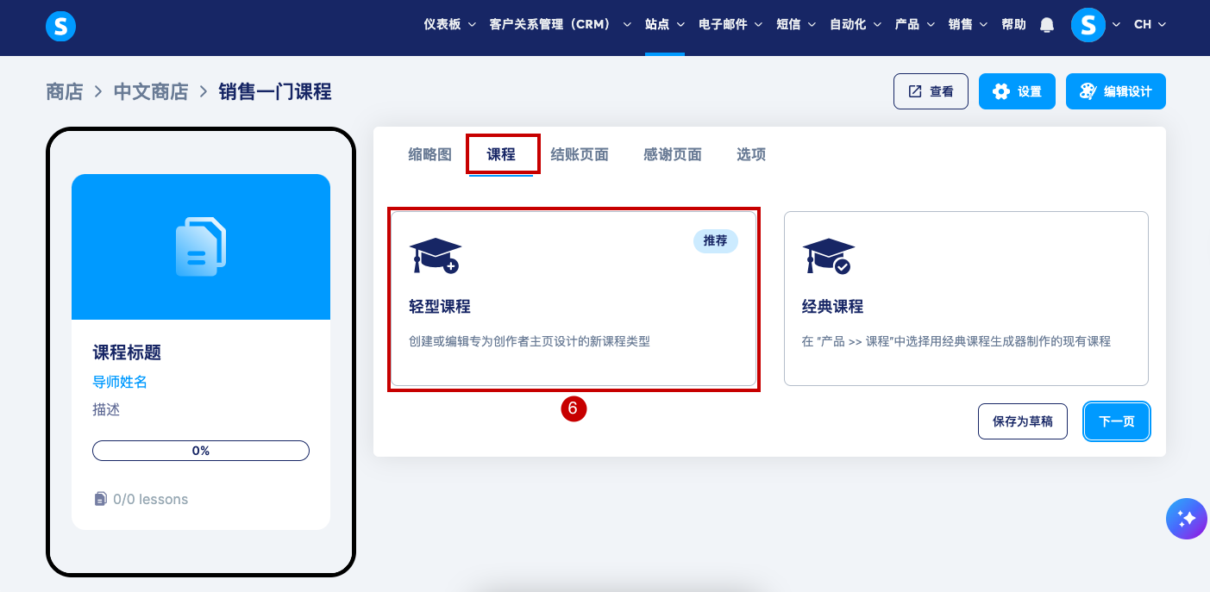Launch the AI sparkle assistant button

(x=1187, y=519)
